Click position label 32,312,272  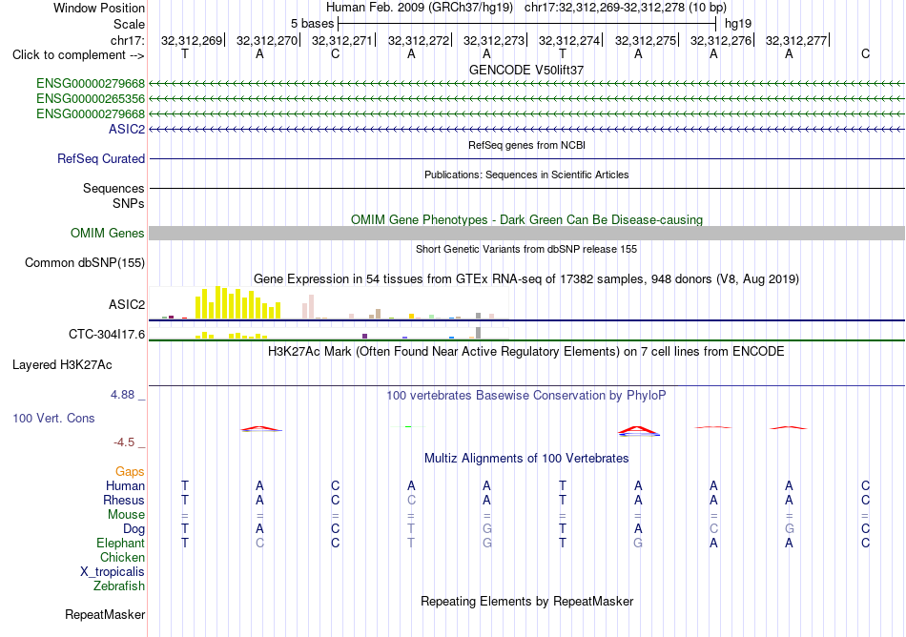pyautogui.click(x=419, y=40)
